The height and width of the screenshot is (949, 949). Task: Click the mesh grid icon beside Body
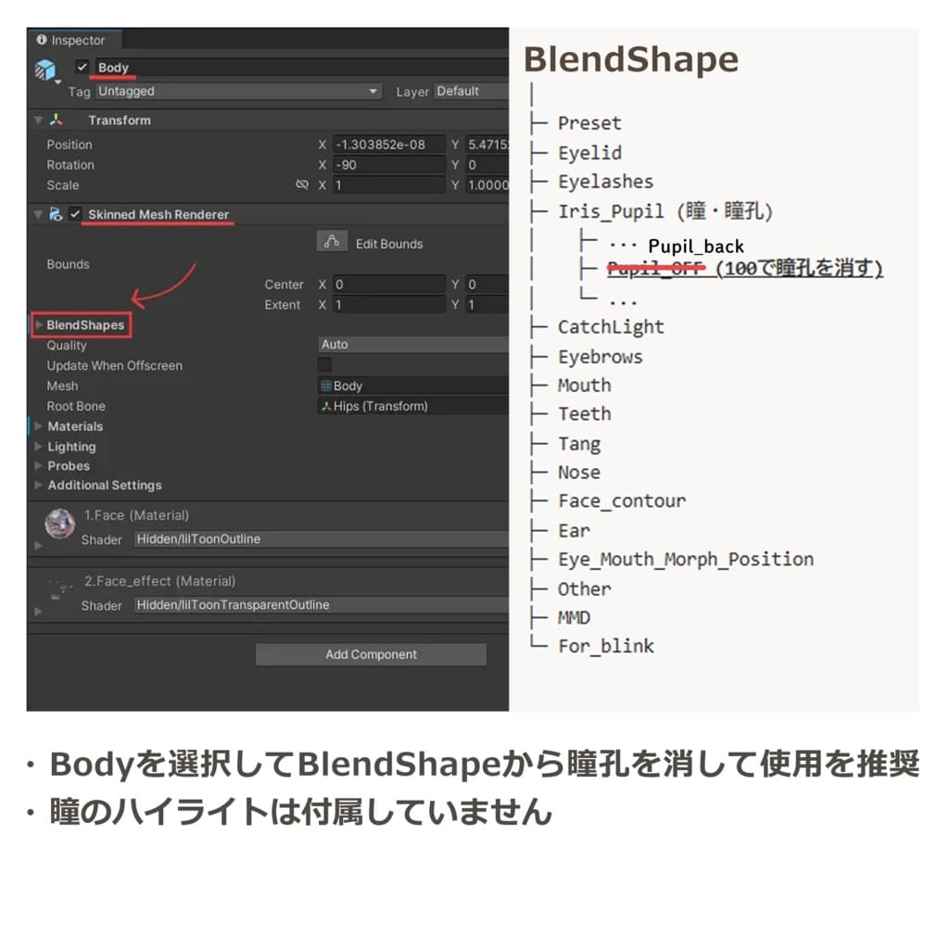326,386
